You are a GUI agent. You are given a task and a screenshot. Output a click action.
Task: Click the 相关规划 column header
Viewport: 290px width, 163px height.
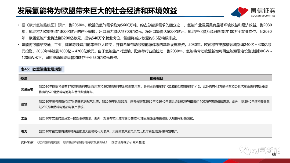pyautogui.click(x=156, y=78)
